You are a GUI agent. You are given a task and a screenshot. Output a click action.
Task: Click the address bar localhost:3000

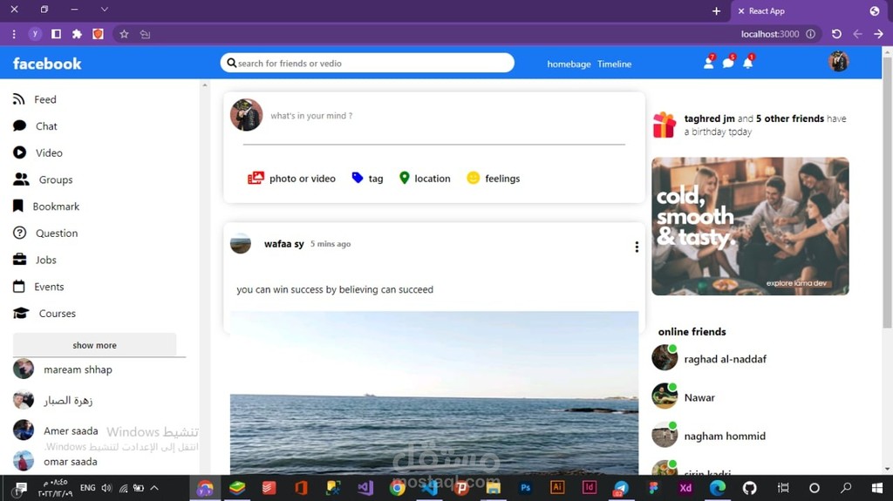coord(770,34)
